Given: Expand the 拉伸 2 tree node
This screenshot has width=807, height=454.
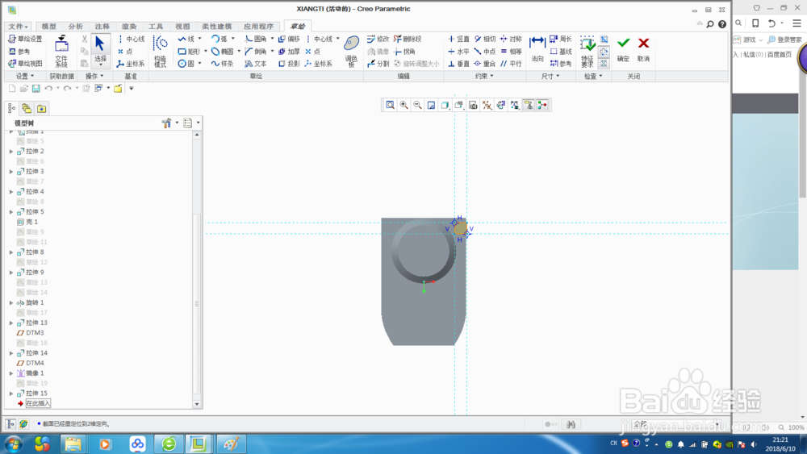Looking at the screenshot, I should (10, 151).
